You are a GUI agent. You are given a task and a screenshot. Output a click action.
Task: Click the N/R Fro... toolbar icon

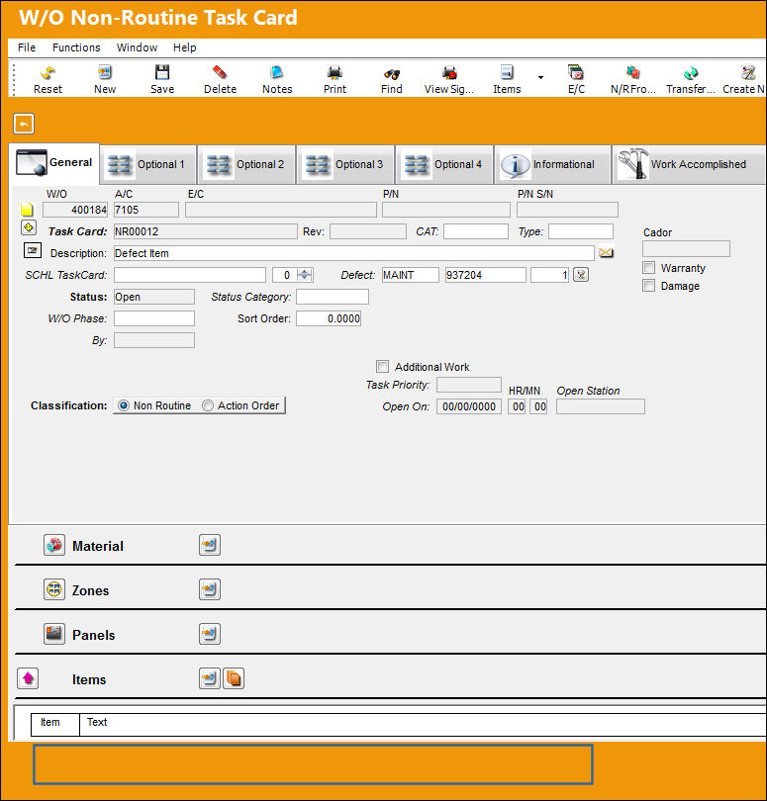pos(633,79)
